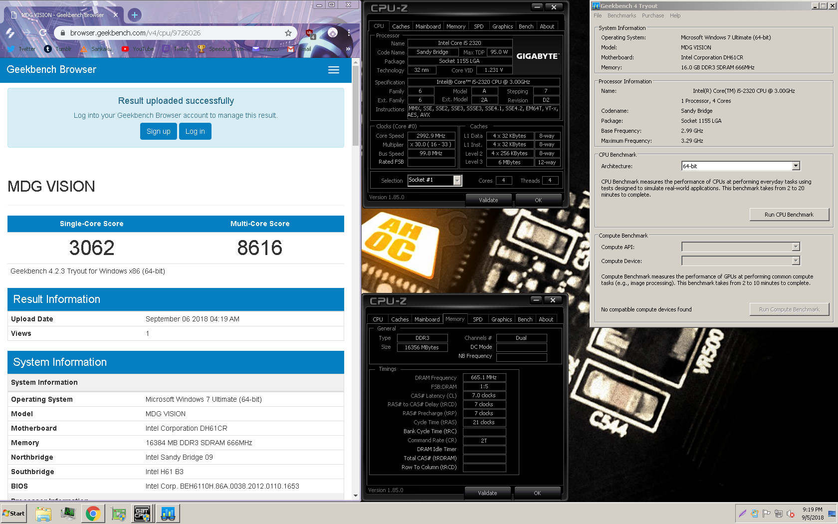Switch to CPU tab in lower CPU-Z
This screenshot has height=524, width=838.
(x=378, y=319)
